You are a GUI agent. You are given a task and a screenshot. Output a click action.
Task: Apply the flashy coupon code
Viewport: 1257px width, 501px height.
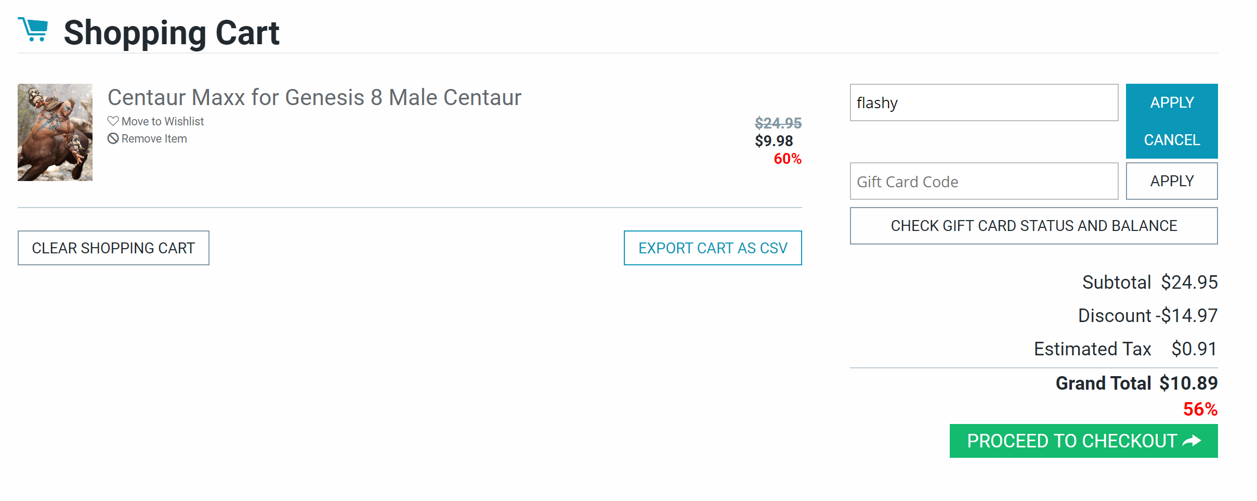(x=1172, y=102)
